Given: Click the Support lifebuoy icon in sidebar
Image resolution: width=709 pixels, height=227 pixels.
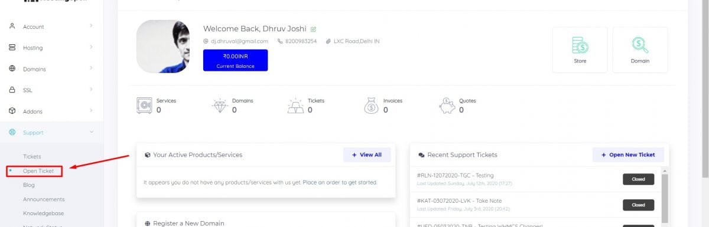Looking at the screenshot, I should 12,132.
